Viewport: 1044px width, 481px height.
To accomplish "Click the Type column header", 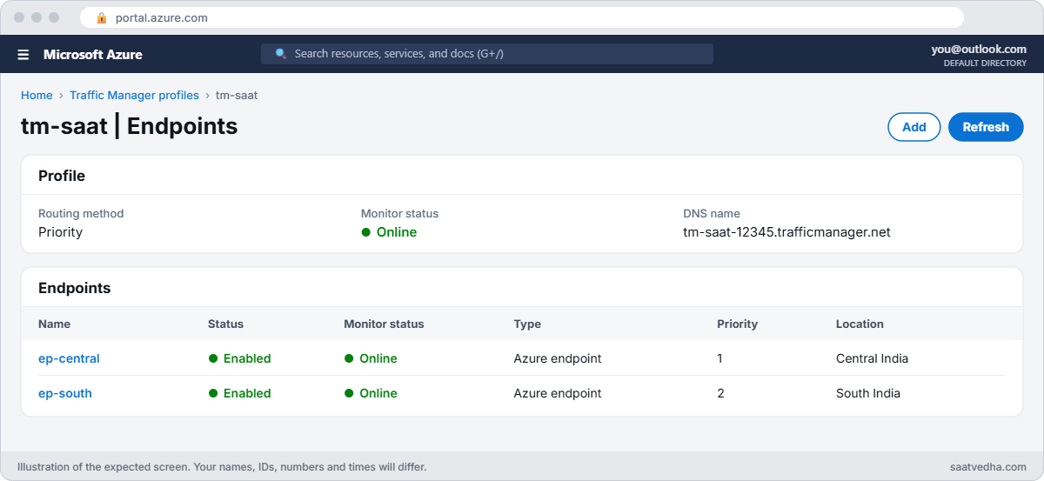I will (x=527, y=324).
